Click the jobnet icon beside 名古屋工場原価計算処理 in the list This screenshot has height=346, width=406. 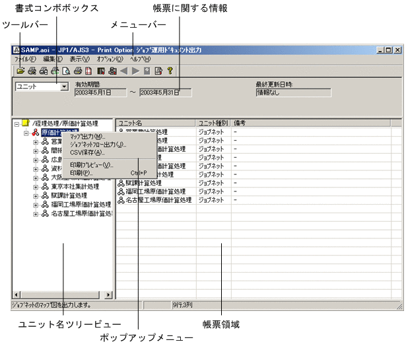click(121, 200)
